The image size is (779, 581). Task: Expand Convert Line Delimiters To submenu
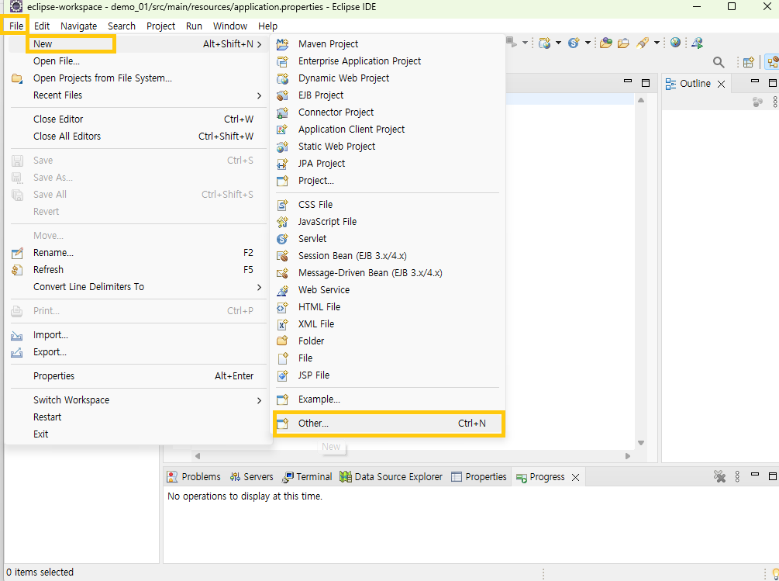[138, 287]
